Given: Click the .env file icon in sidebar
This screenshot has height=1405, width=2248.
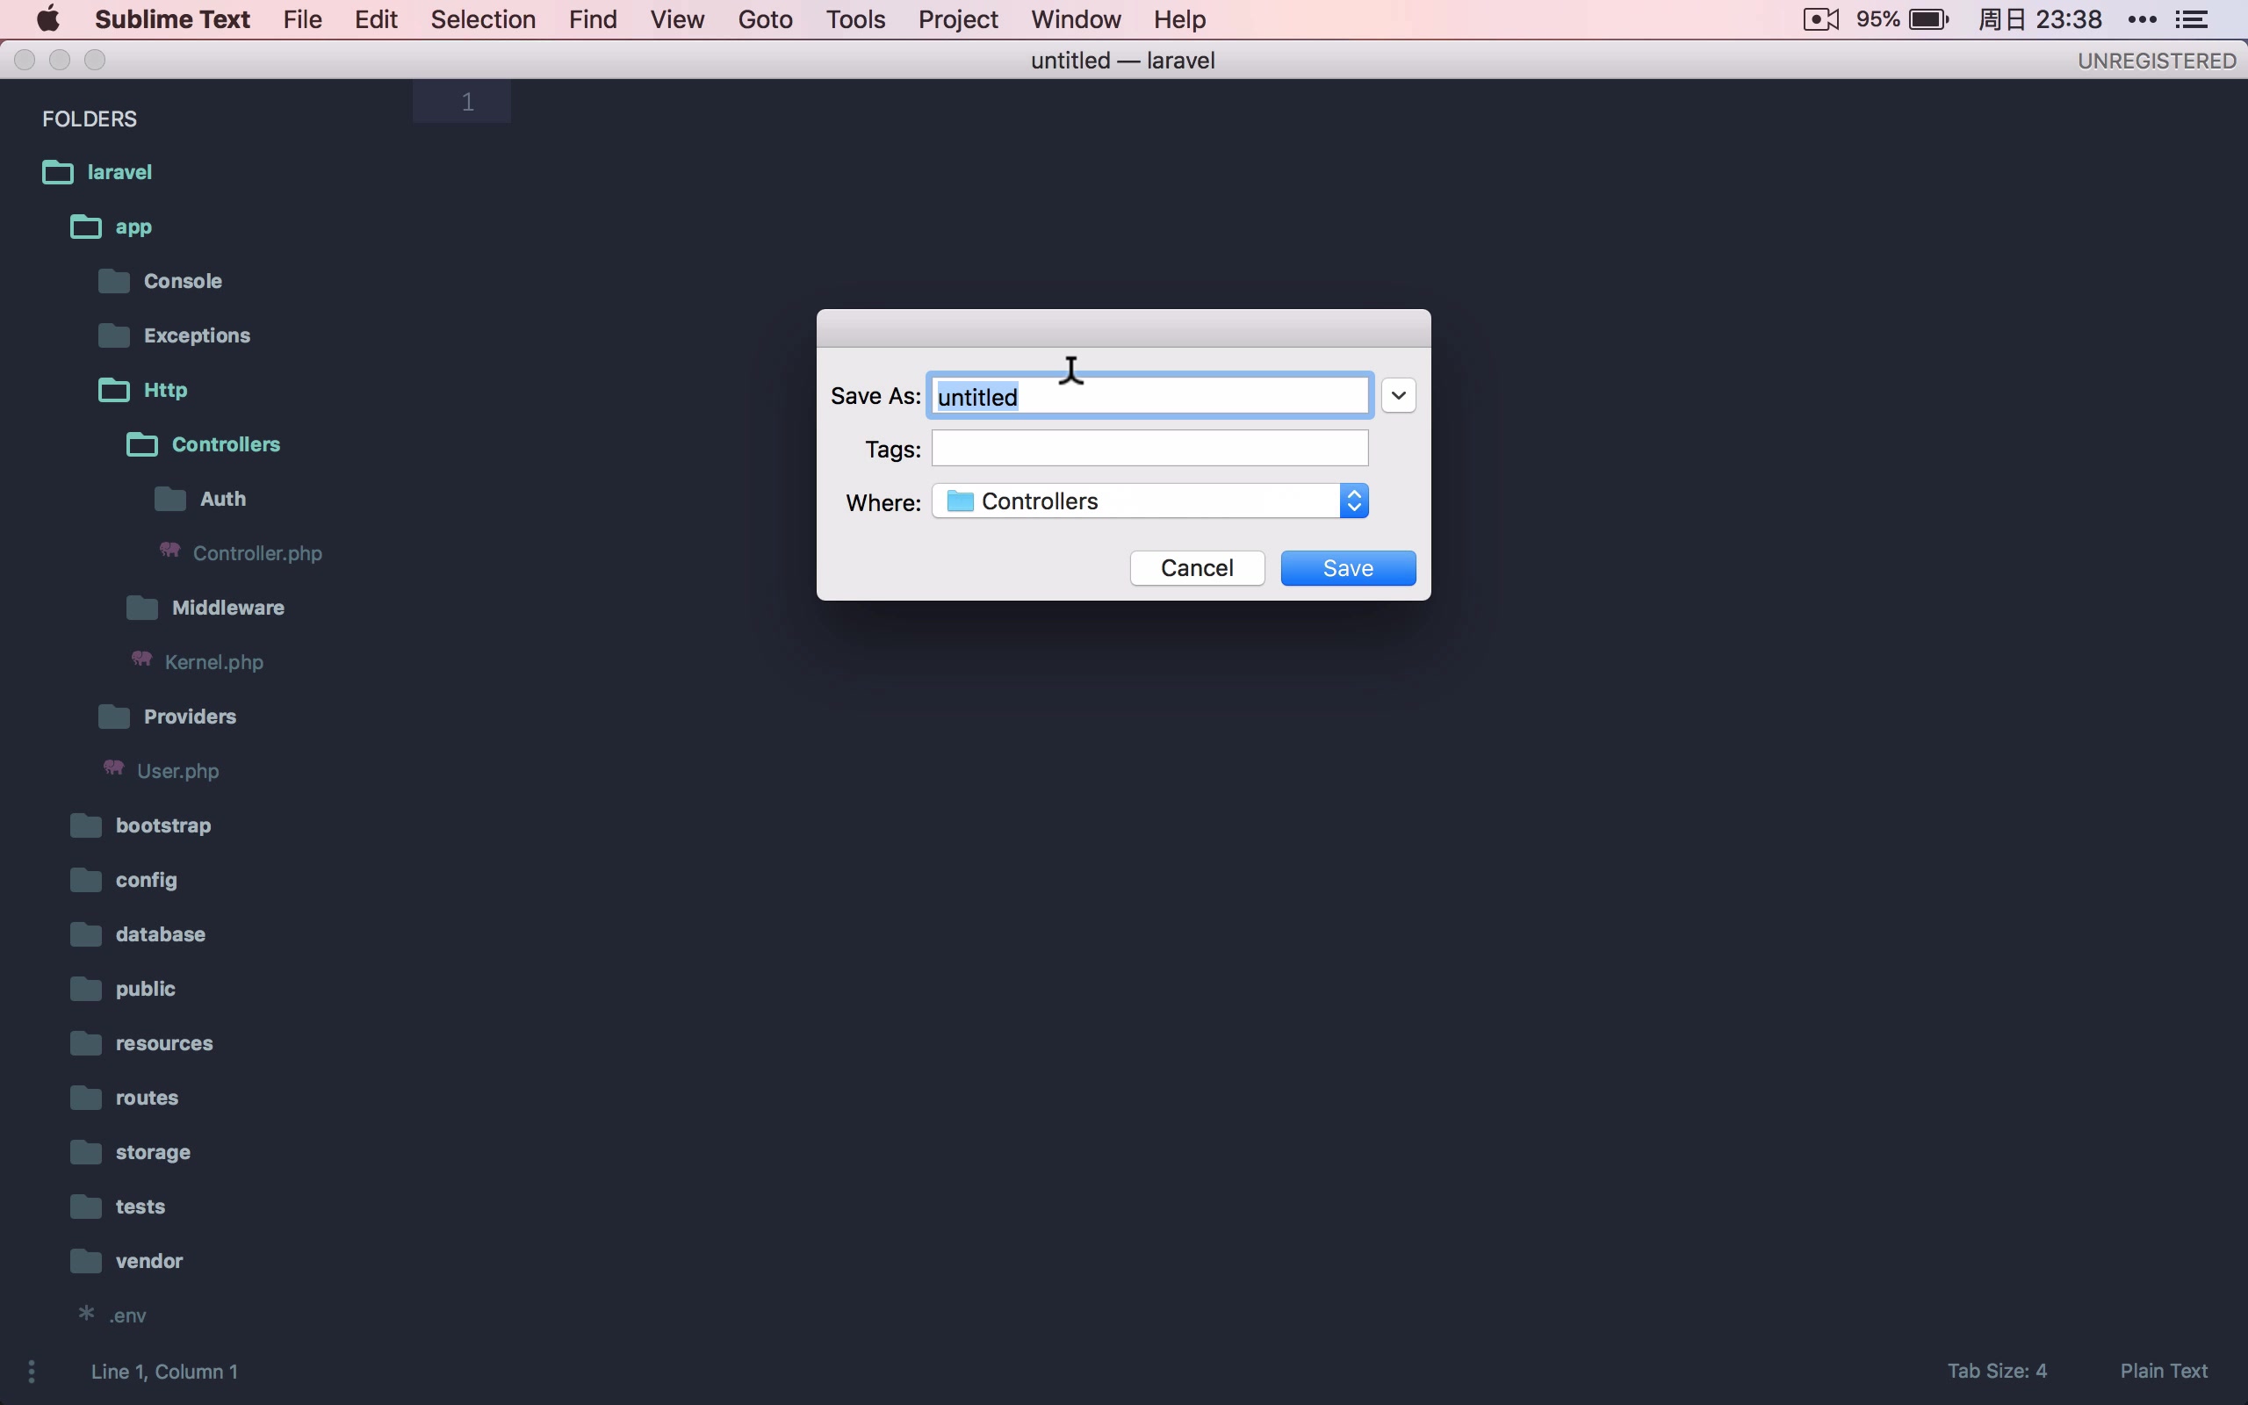Looking at the screenshot, I should click(84, 1313).
